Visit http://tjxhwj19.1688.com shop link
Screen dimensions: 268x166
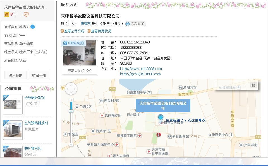(x=140, y=74)
